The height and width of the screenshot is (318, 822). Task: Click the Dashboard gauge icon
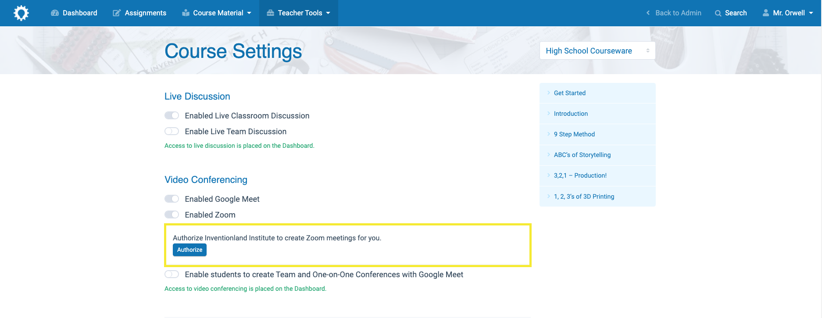[55, 13]
